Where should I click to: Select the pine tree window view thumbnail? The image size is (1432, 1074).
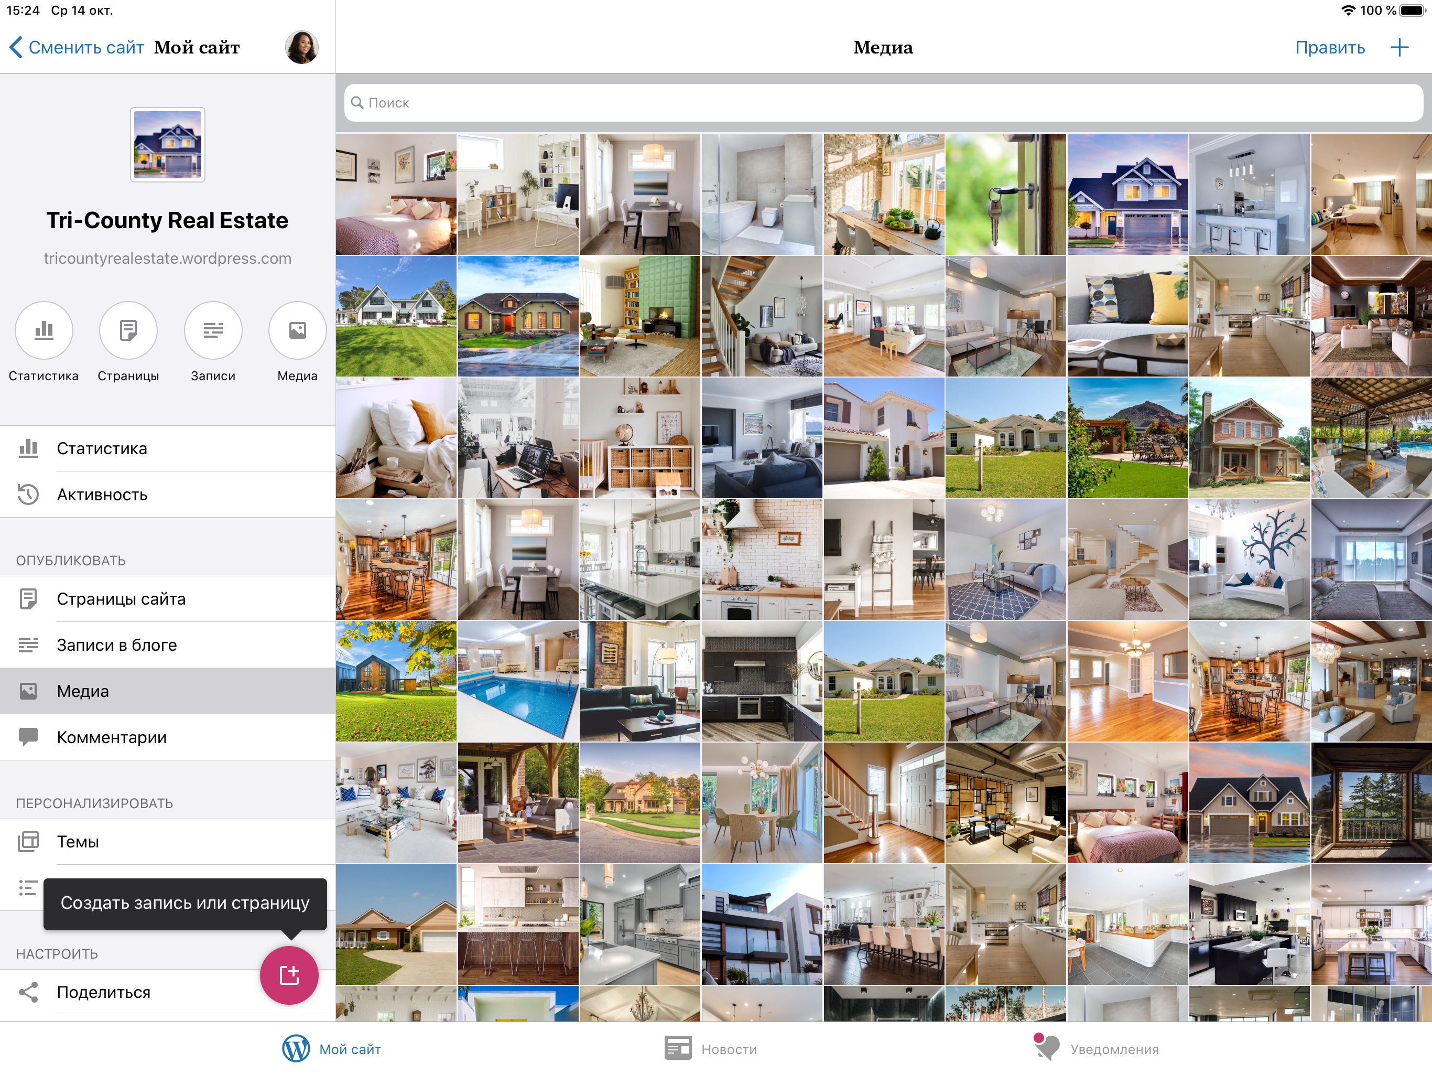1371,802
